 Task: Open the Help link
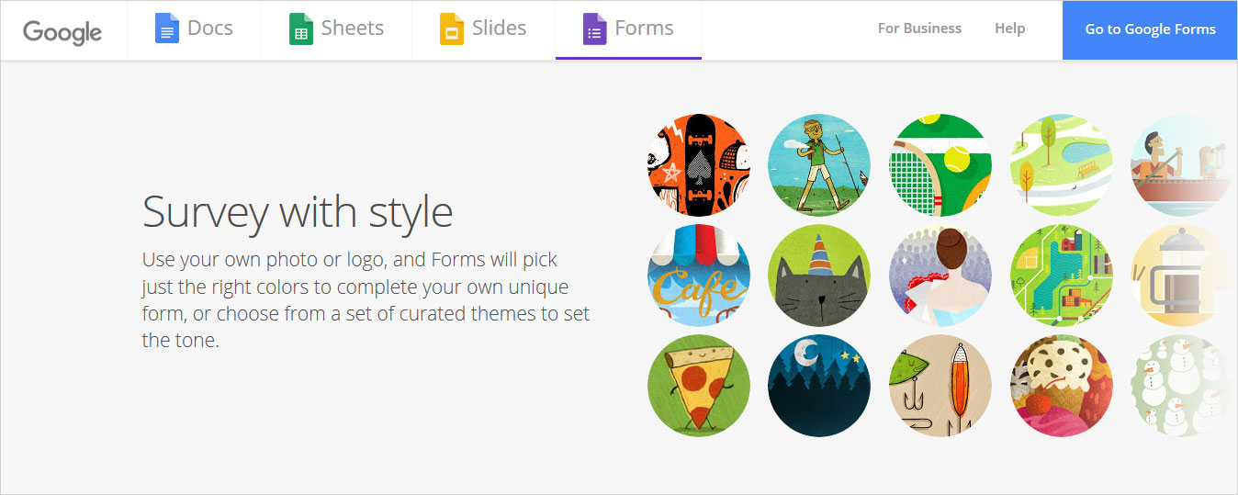[x=1009, y=28]
